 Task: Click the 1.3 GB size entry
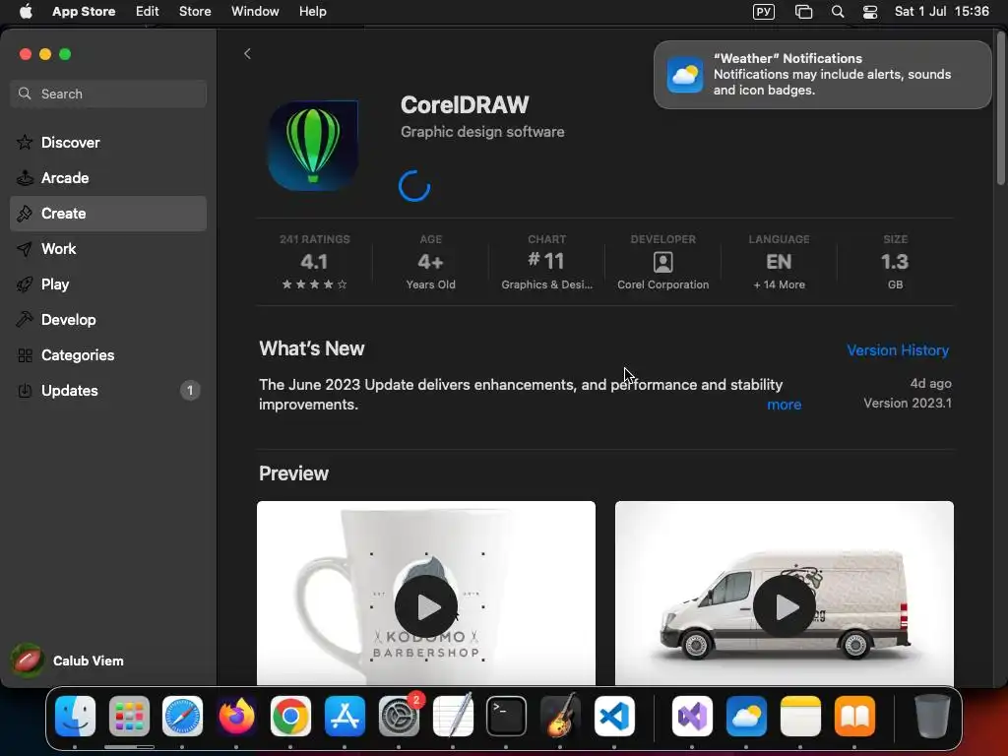[895, 262]
